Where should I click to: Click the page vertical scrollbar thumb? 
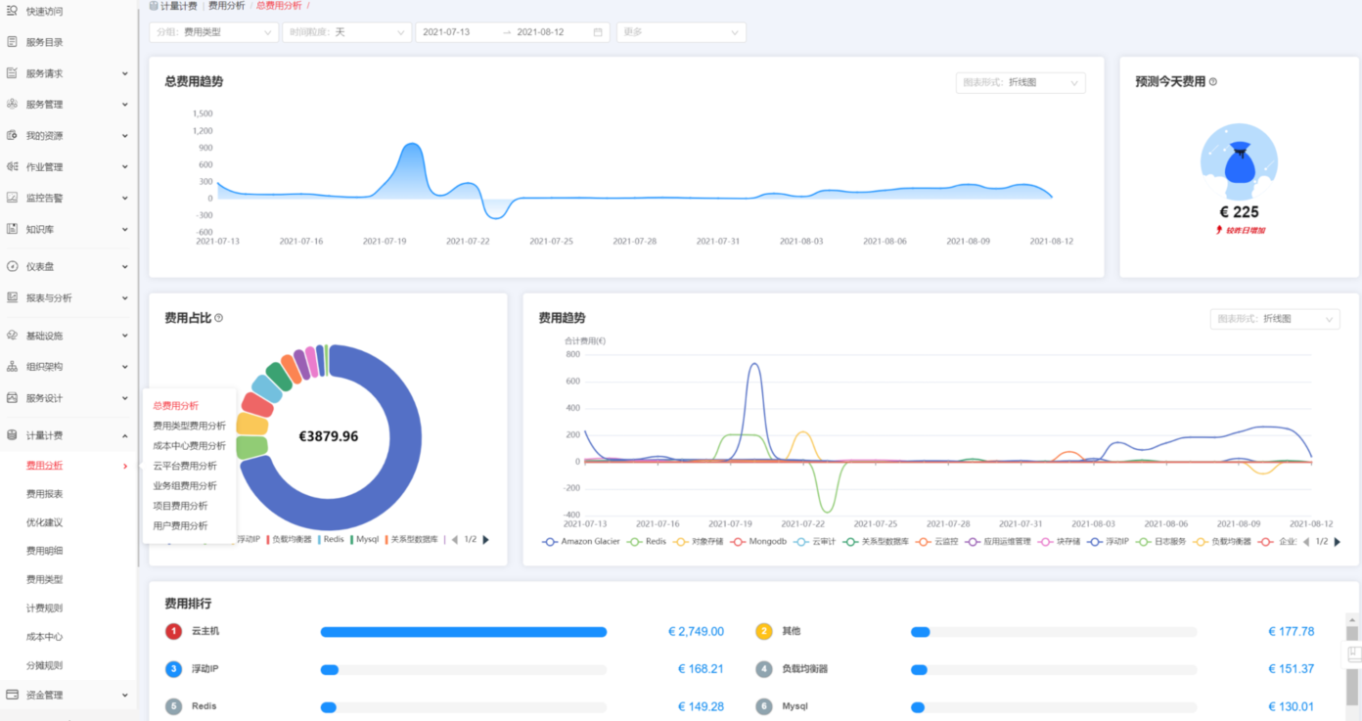pyautogui.click(x=1353, y=686)
